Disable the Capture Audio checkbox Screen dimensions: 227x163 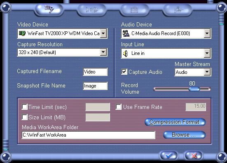pyautogui.click(x=124, y=72)
